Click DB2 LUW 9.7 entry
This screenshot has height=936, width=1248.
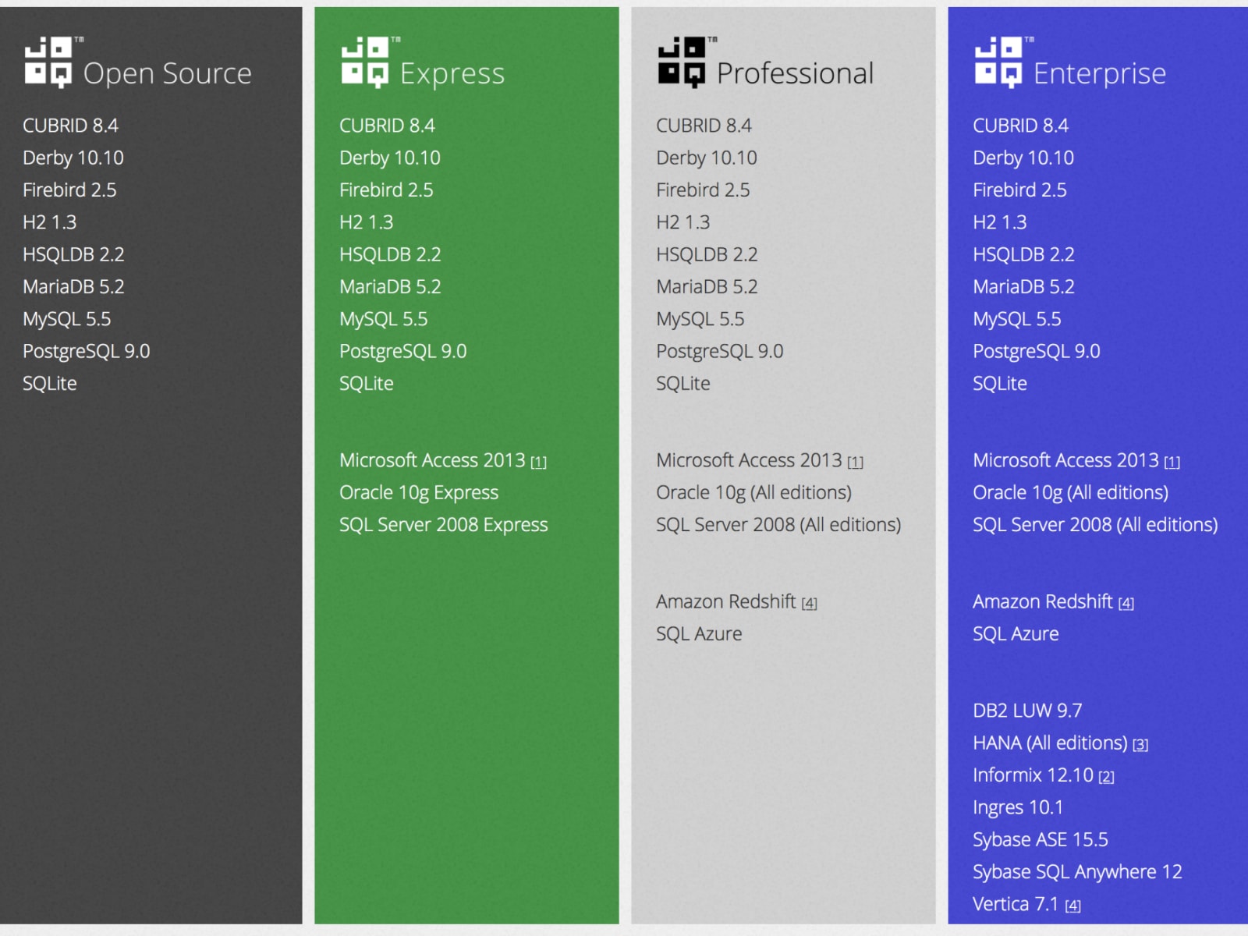pyautogui.click(x=1027, y=711)
